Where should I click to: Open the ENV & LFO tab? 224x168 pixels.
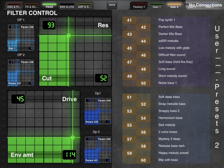coord(67,6)
